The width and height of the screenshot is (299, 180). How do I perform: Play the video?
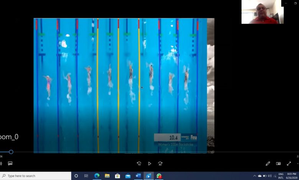coord(149,164)
